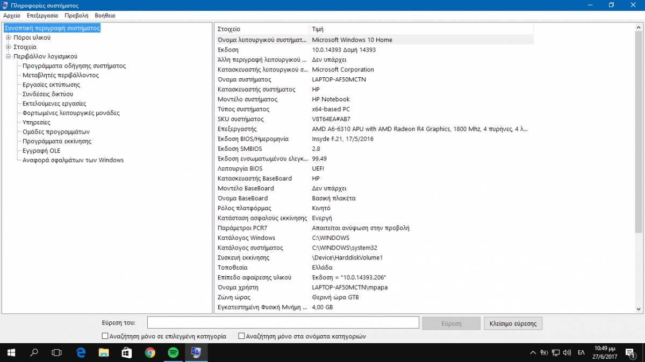Image resolution: width=645 pixels, height=362 pixels.
Task: Open the Βοήθεια menu
Action: click(x=105, y=16)
